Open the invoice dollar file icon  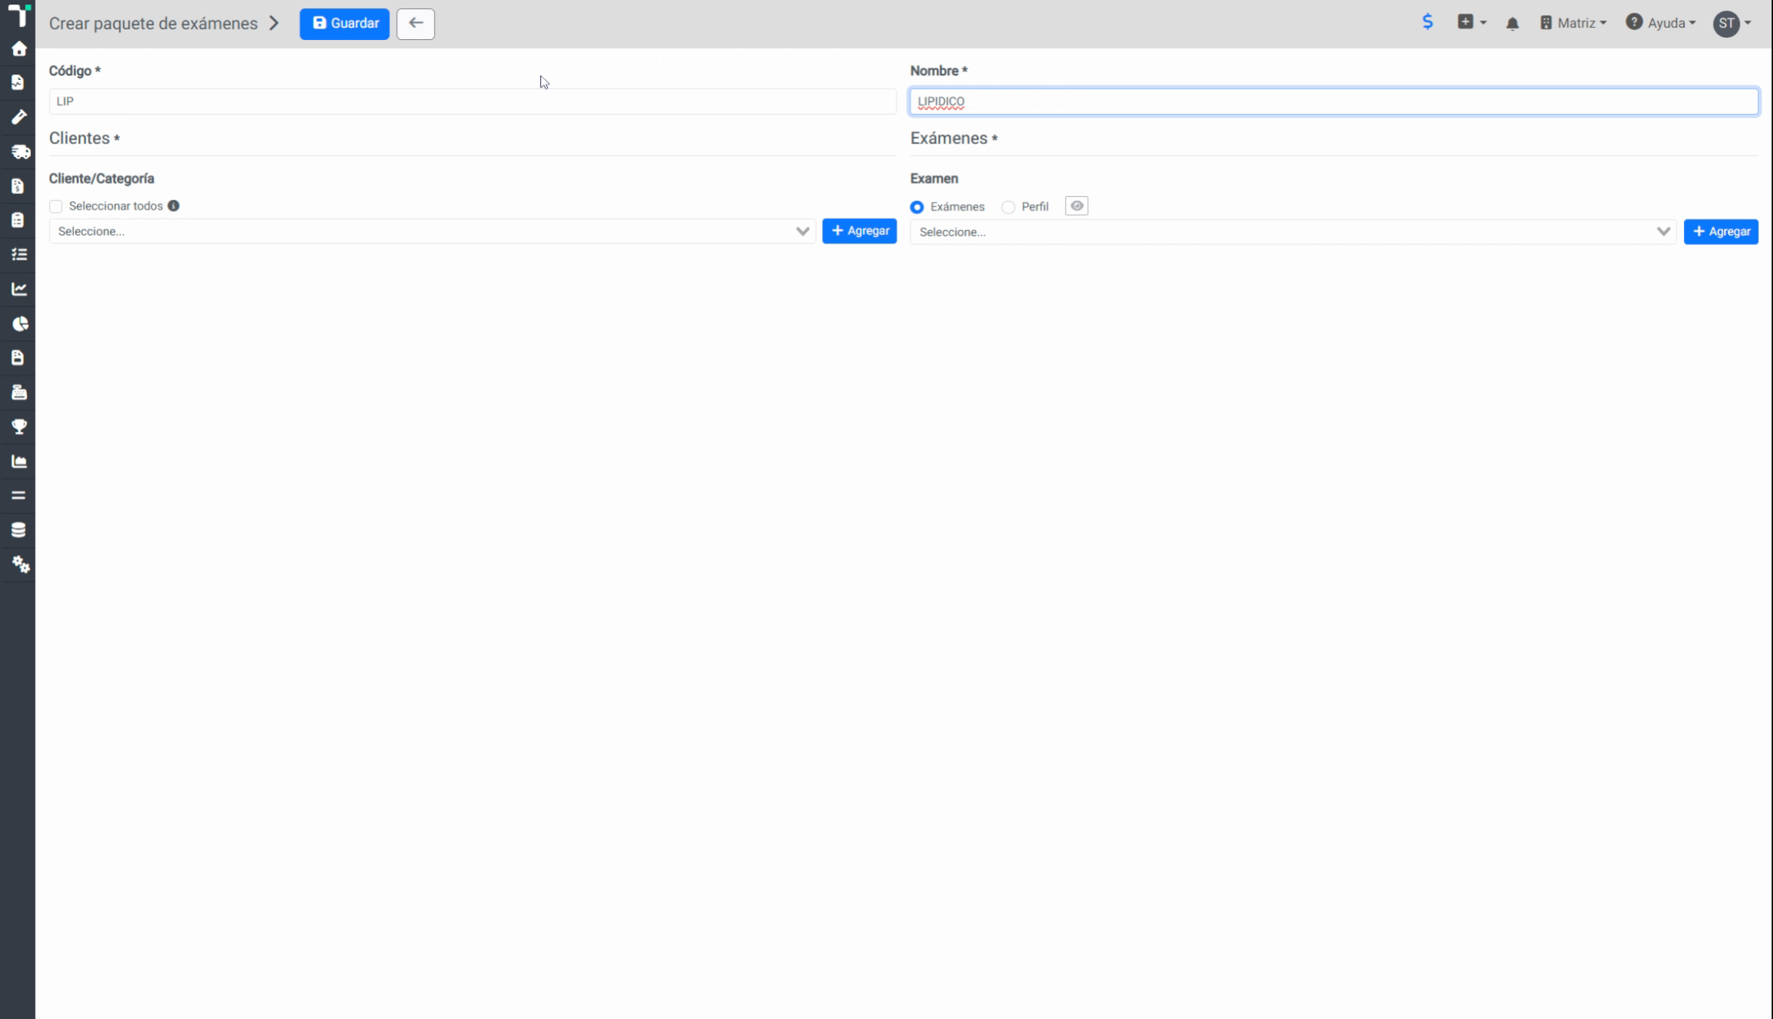tap(18, 186)
